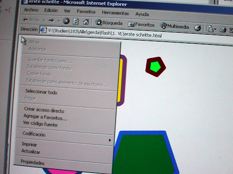Select Ver código fuente in context menu
The width and height of the screenshot is (233, 174).
[40, 124]
